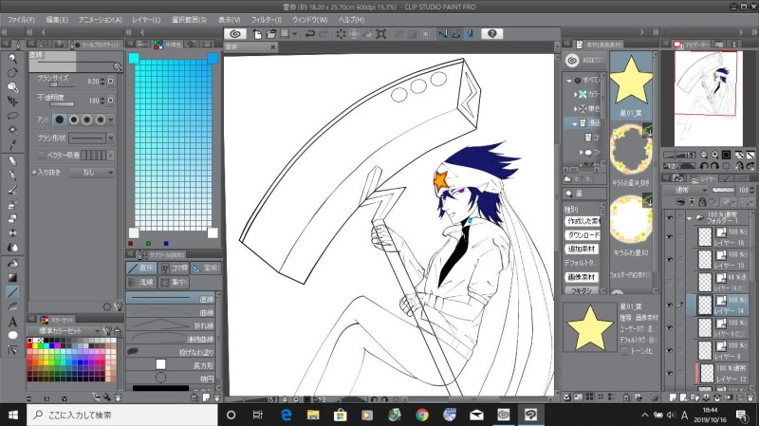Image resolution: width=759 pixels, height=426 pixels.
Task: Expand the color pattern material folder
Action: pos(576,94)
